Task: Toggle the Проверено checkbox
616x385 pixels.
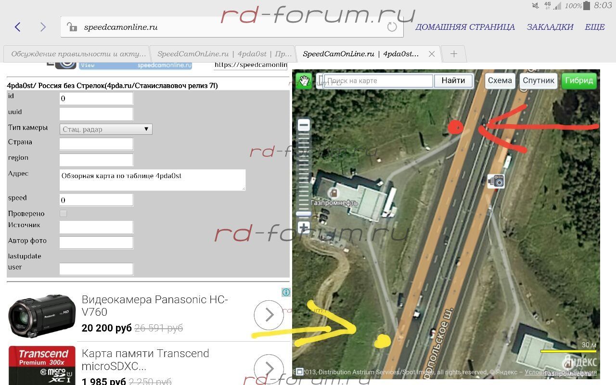Action: click(x=63, y=213)
